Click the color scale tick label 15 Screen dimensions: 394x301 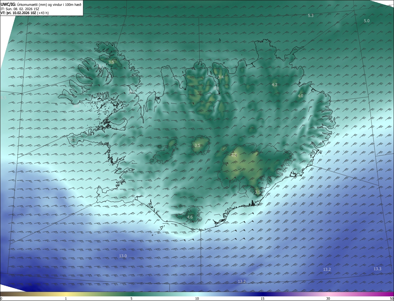tap(263, 299)
